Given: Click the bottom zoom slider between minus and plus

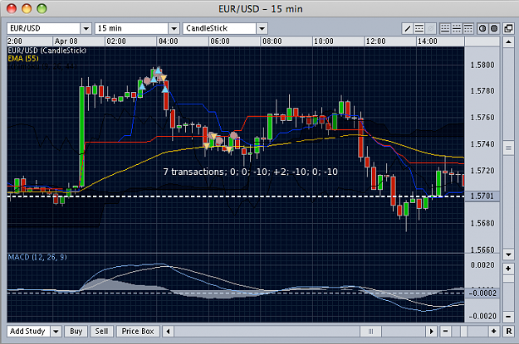Looking at the screenshot, I should pyautogui.click(x=463, y=331).
